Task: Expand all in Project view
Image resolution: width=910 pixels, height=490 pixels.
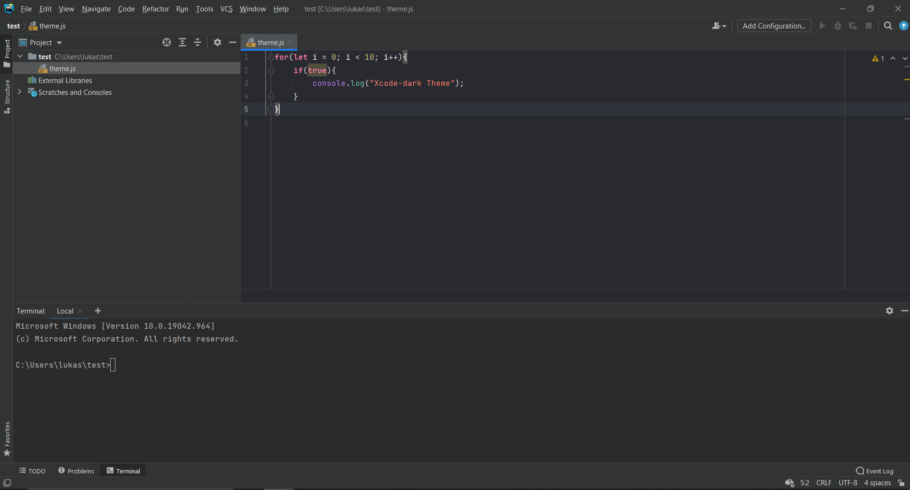Action: click(x=182, y=42)
